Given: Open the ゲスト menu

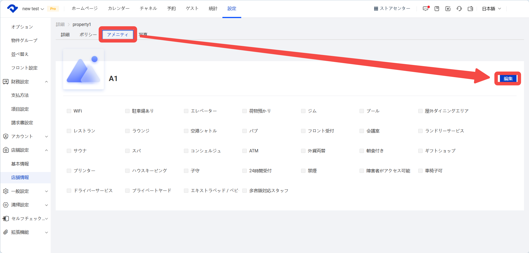Looking at the screenshot, I should pyautogui.click(x=192, y=9).
